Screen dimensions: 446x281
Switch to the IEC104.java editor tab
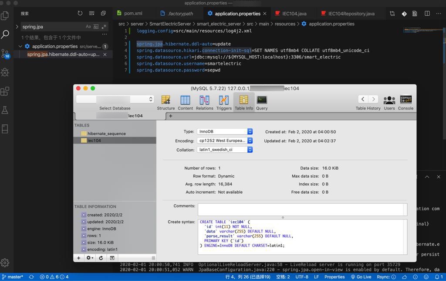290,14
